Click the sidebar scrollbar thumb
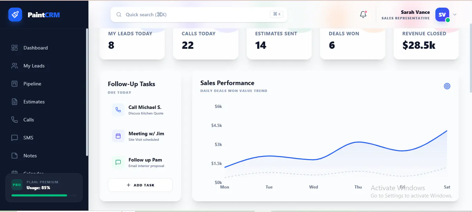Screen dimensions: 472x212 coord(87,92)
